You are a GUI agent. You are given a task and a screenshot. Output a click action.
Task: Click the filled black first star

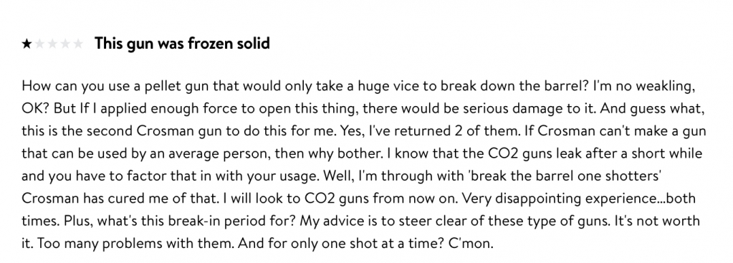coord(27,44)
